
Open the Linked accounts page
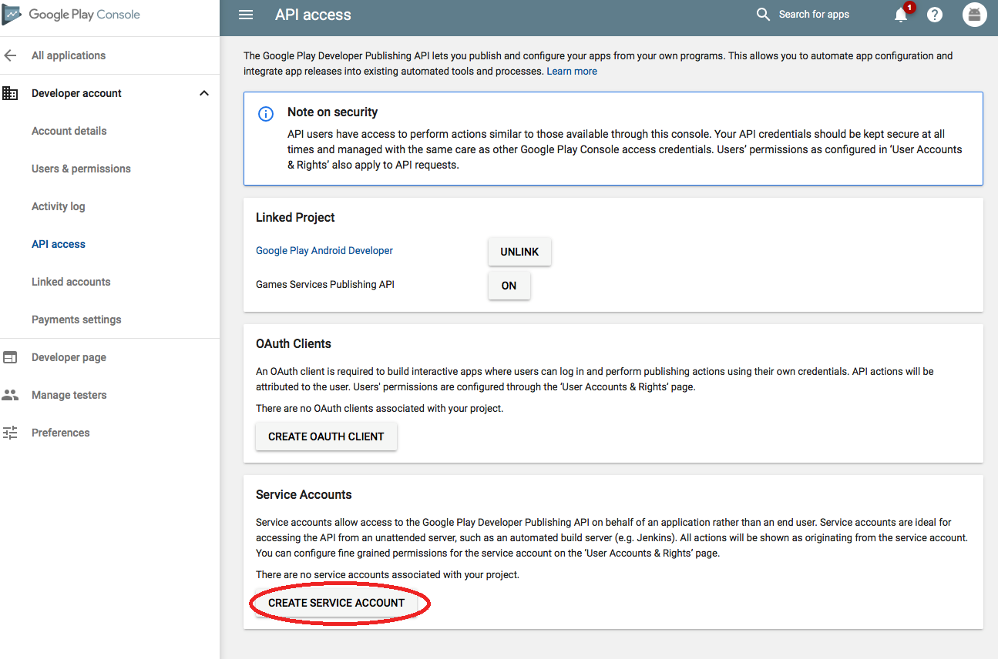point(71,281)
